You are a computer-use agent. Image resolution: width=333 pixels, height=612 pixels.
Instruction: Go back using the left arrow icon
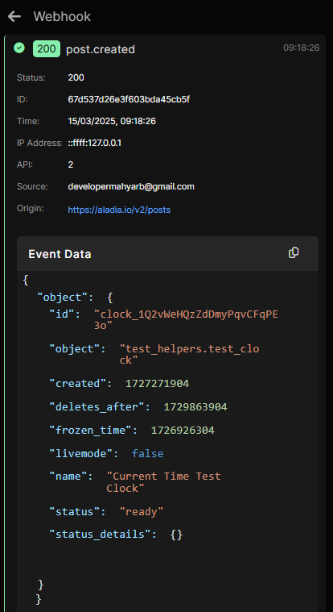click(14, 16)
